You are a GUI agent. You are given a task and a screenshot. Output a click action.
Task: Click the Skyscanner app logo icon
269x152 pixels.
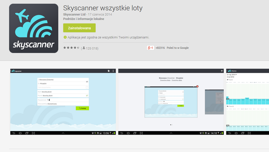click(34, 28)
